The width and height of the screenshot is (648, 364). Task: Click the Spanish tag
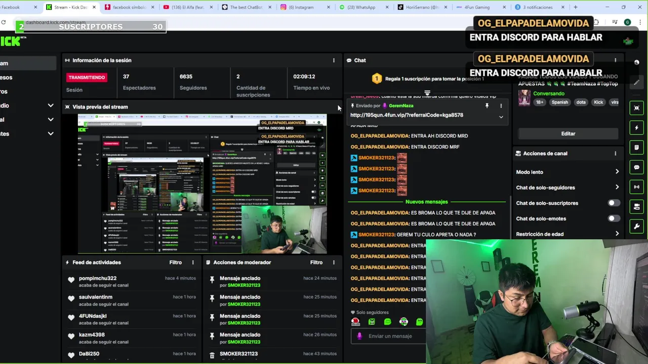[x=559, y=102]
